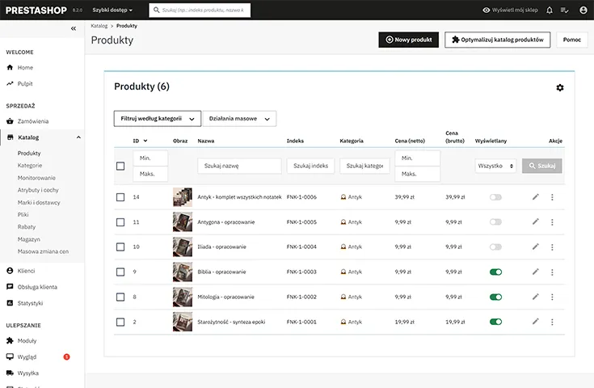Open more actions for Starożytność row
The height and width of the screenshot is (388, 594).
pos(552,322)
